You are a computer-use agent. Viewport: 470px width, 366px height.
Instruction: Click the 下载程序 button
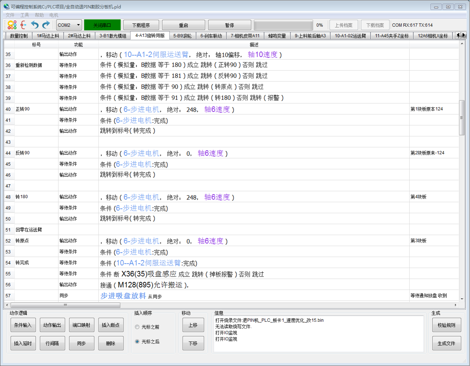tap(141, 25)
